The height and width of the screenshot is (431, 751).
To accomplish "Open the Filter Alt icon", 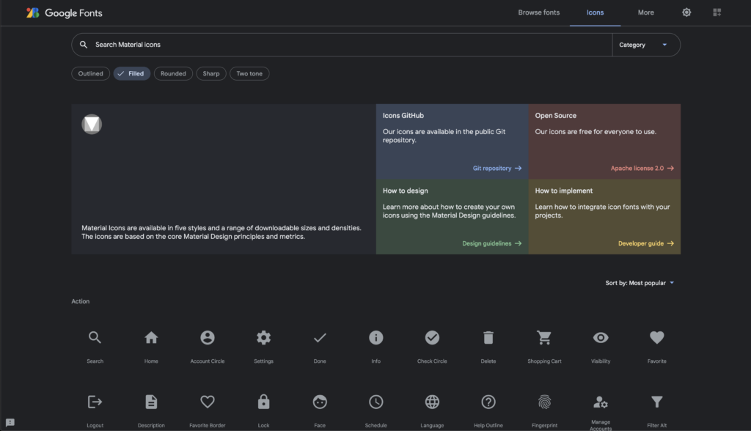I will 656,402.
